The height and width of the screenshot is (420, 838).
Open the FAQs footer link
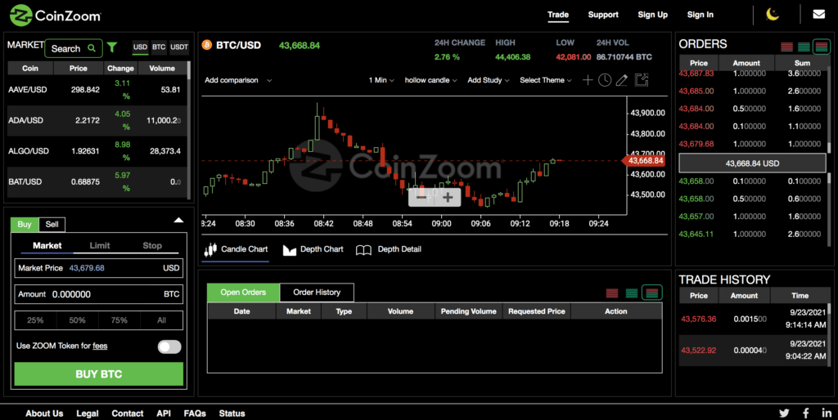tap(195, 413)
